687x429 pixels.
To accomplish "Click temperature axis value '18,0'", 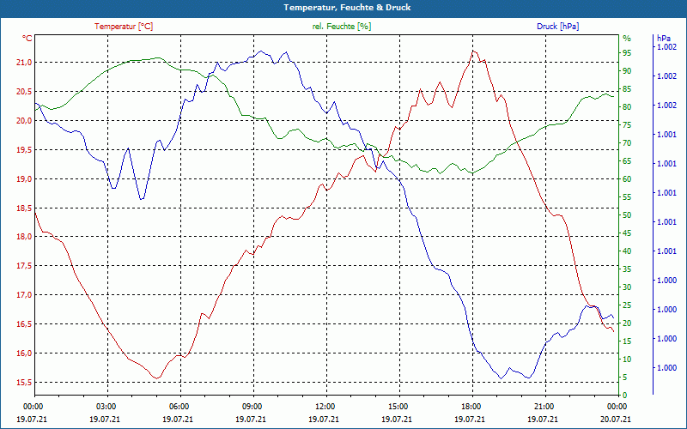I will tap(24, 237).
